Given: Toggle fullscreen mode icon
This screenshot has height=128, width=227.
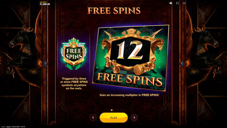Looking at the screenshot, I should (x=177, y=3).
